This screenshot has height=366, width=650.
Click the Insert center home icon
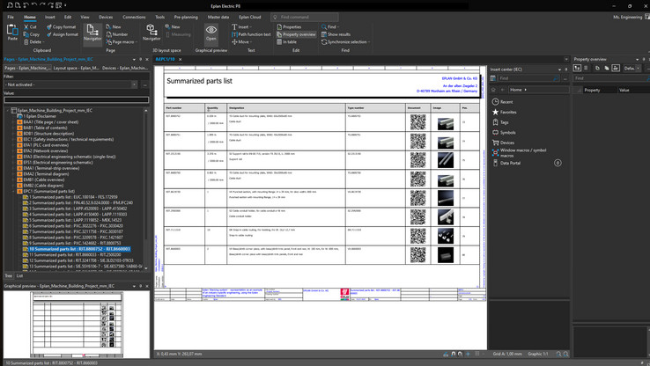coord(494,90)
